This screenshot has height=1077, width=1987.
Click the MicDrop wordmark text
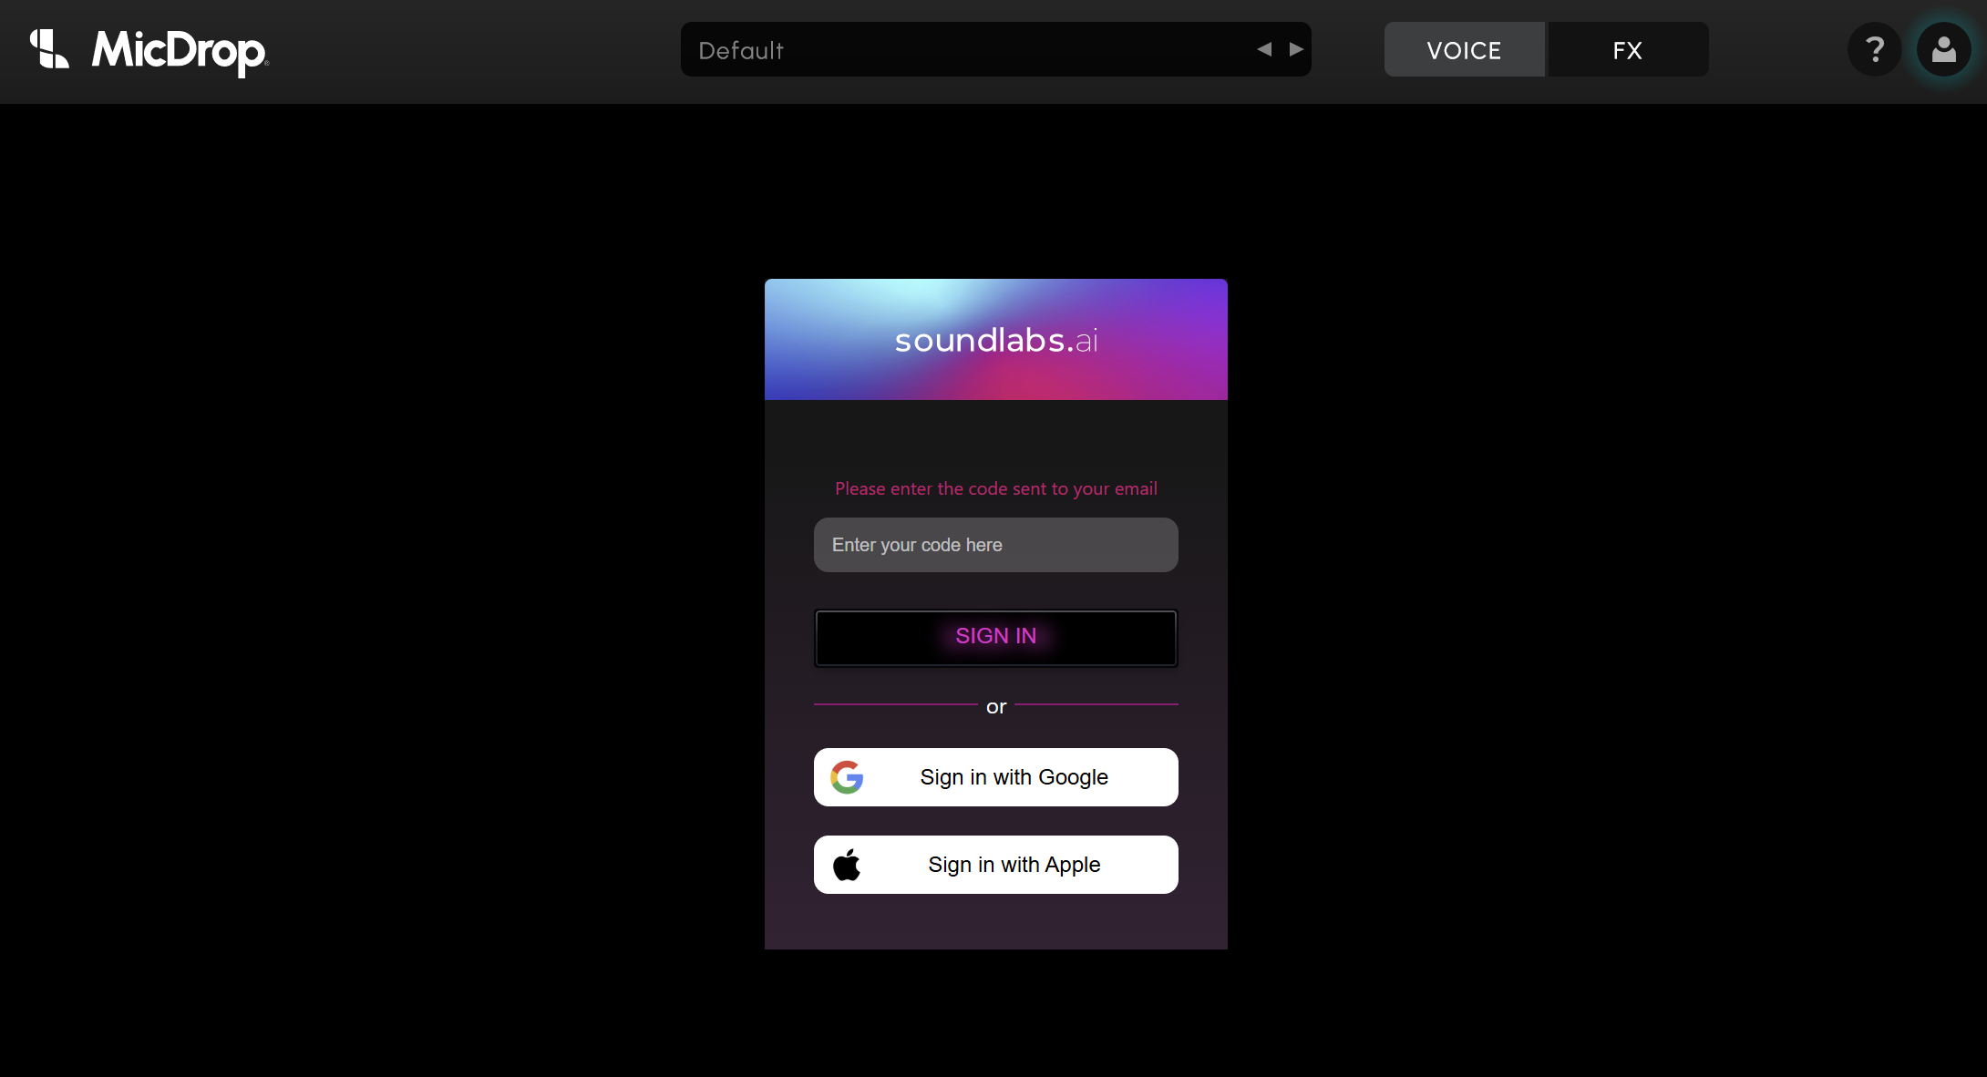coord(180,51)
